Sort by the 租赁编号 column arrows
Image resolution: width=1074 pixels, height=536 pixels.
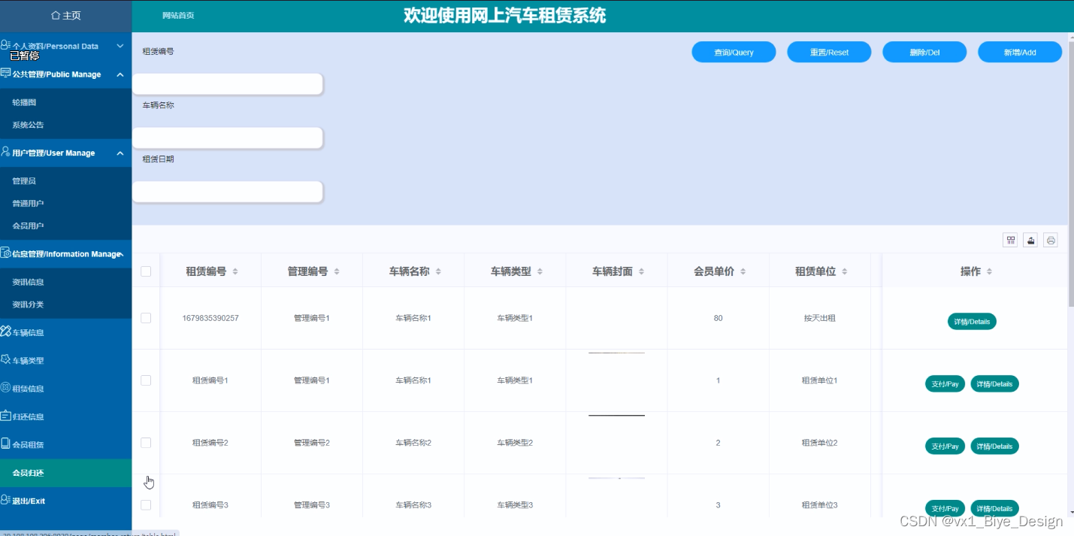pos(235,271)
